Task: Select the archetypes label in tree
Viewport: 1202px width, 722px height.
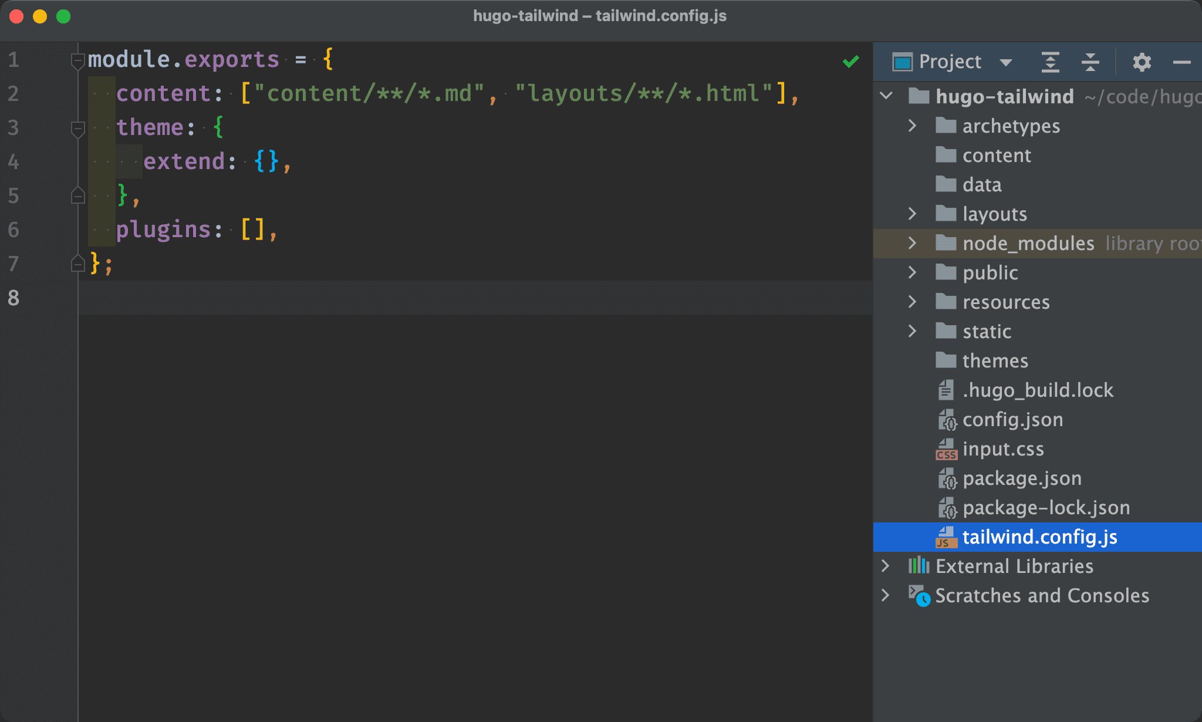Action: click(1011, 126)
